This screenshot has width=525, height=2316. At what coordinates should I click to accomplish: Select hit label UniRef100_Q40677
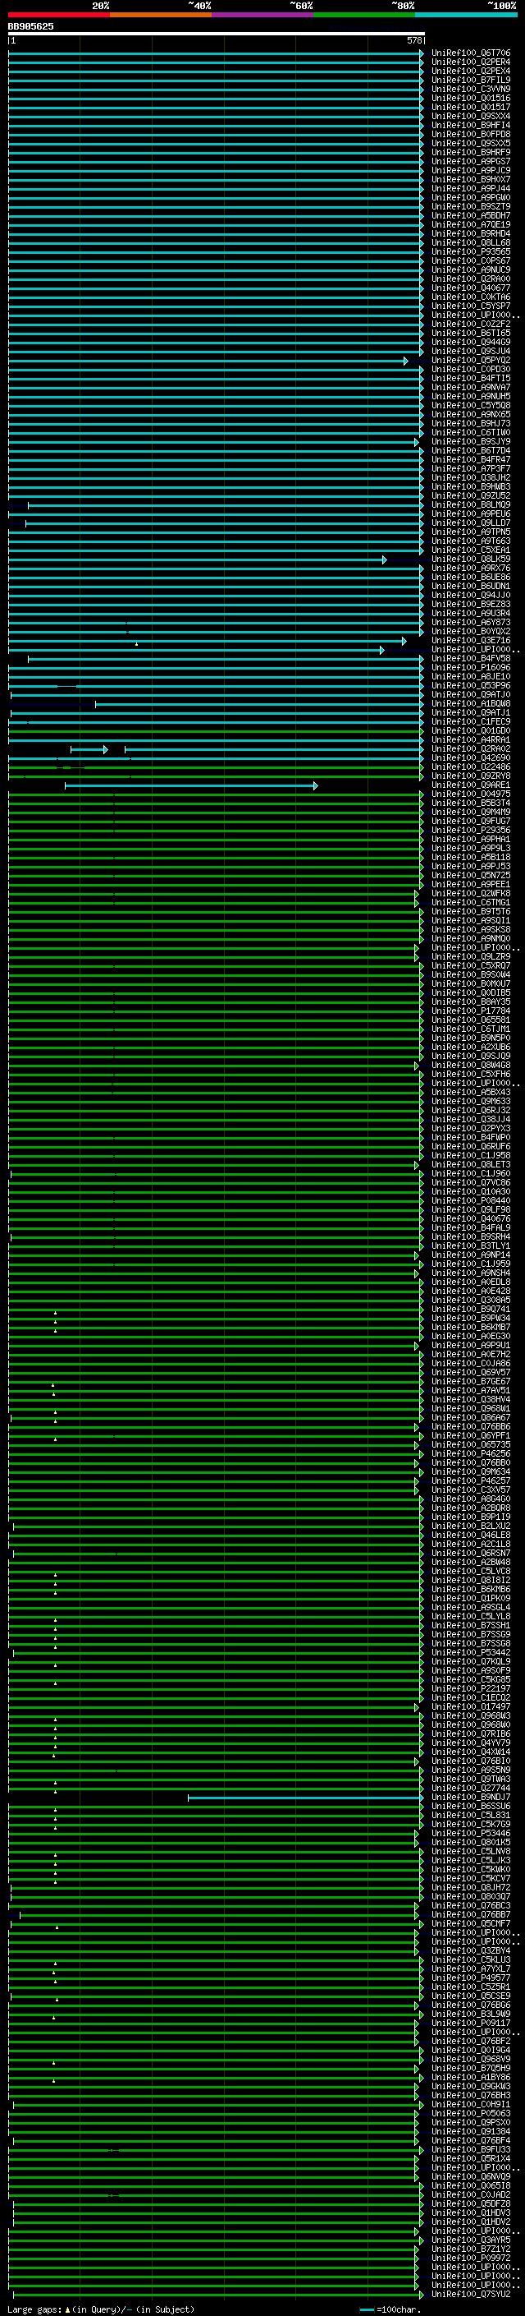point(471,288)
